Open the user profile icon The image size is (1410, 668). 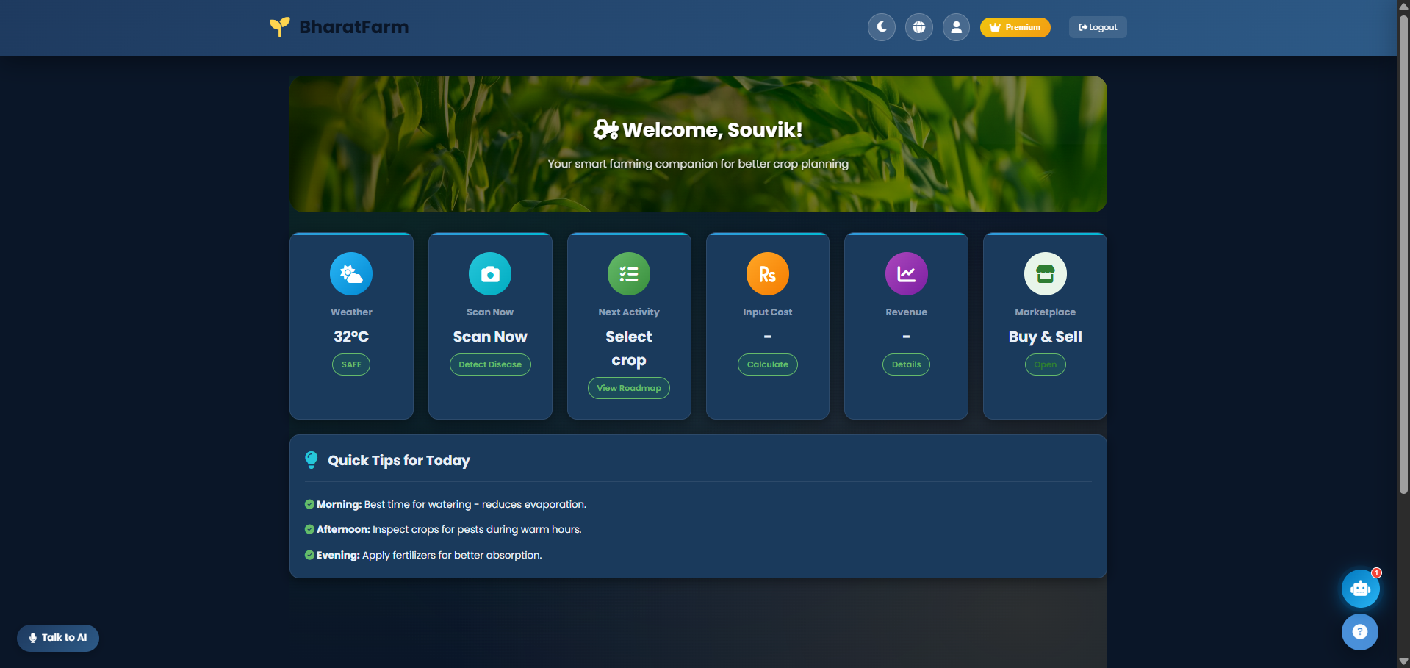click(x=956, y=27)
